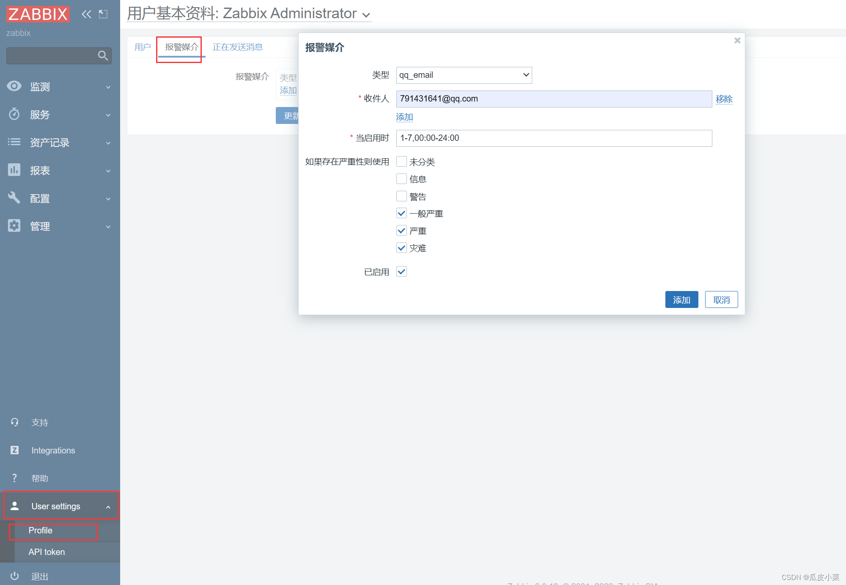846x585 pixels.
Task: Collapse the sidebar with double-arrow icon
Action: point(86,14)
